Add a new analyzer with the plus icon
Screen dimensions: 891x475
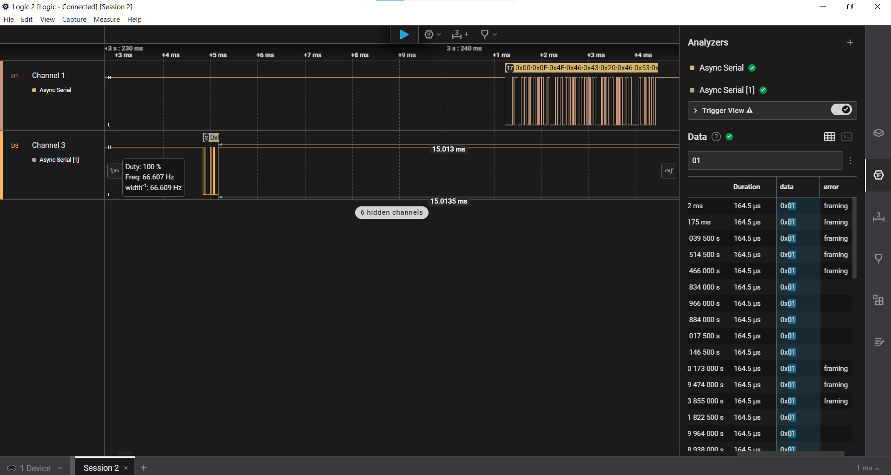point(850,42)
